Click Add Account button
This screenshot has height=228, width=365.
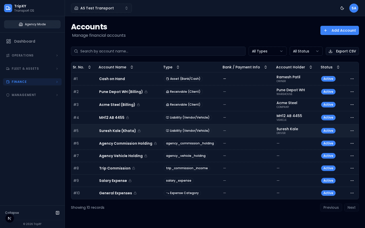coord(340,30)
